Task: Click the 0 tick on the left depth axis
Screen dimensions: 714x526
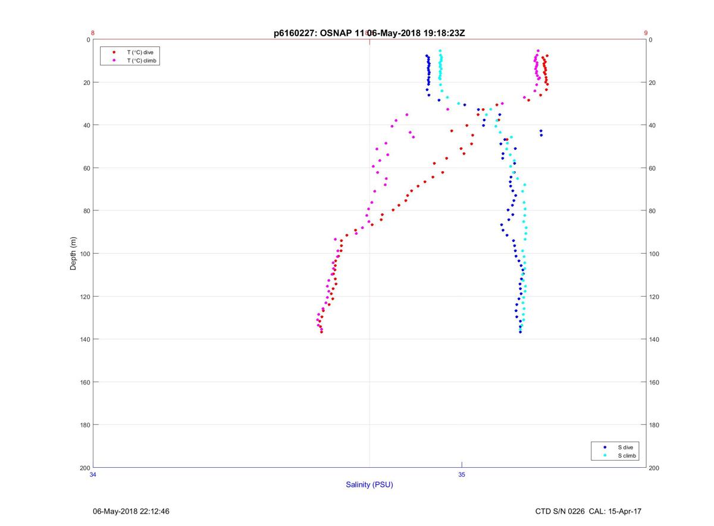Action: click(88, 40)
